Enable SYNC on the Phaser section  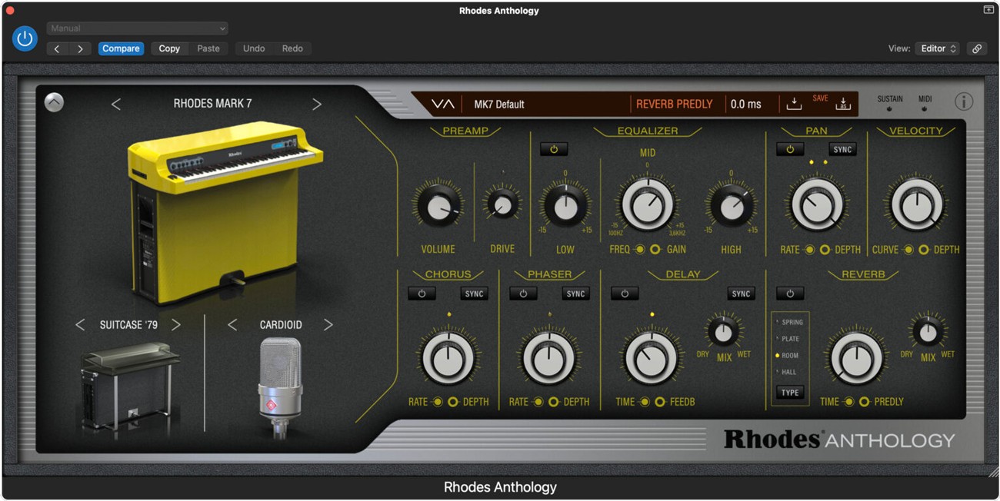(576, 293)
